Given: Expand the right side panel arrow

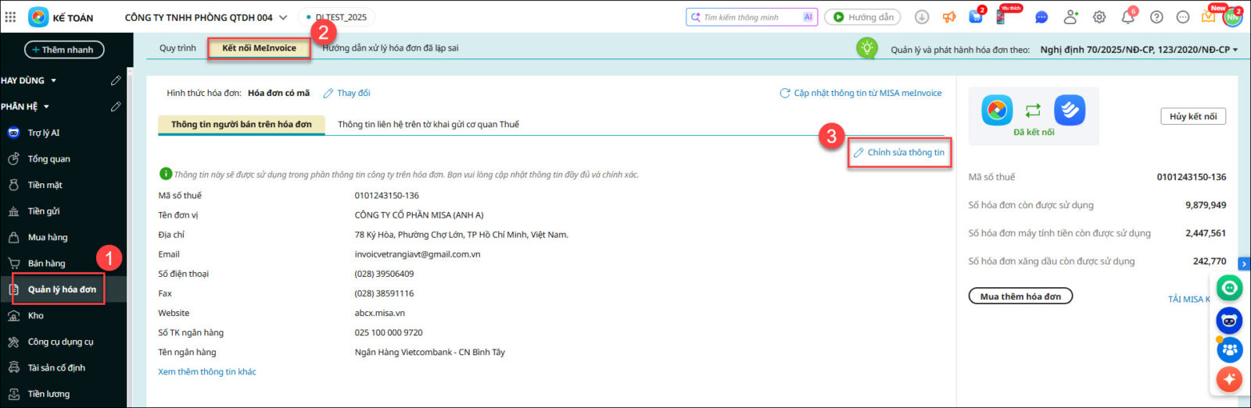Looking at the screenshot, I should (1245, 264).
